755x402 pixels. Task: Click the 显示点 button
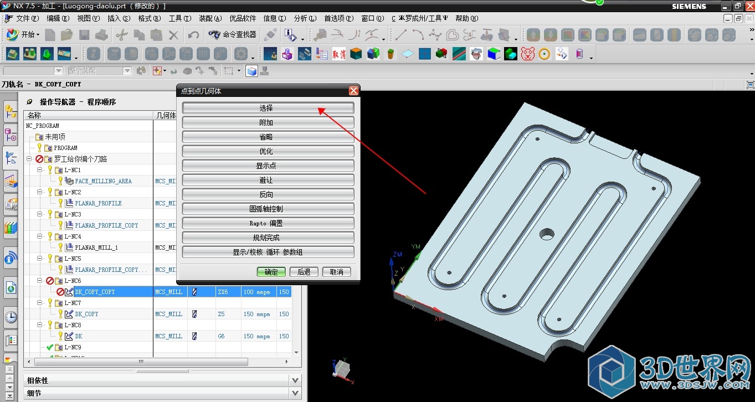(x=268, y=166)
